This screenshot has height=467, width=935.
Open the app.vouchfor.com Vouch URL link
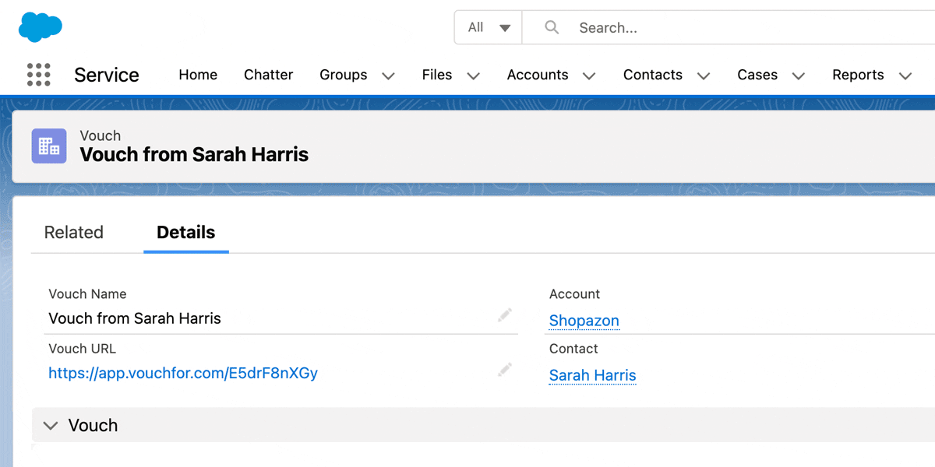[x=183, y=373]
